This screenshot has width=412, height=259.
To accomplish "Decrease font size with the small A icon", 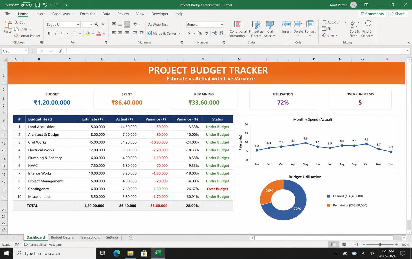I will click(x=103, y=24).
